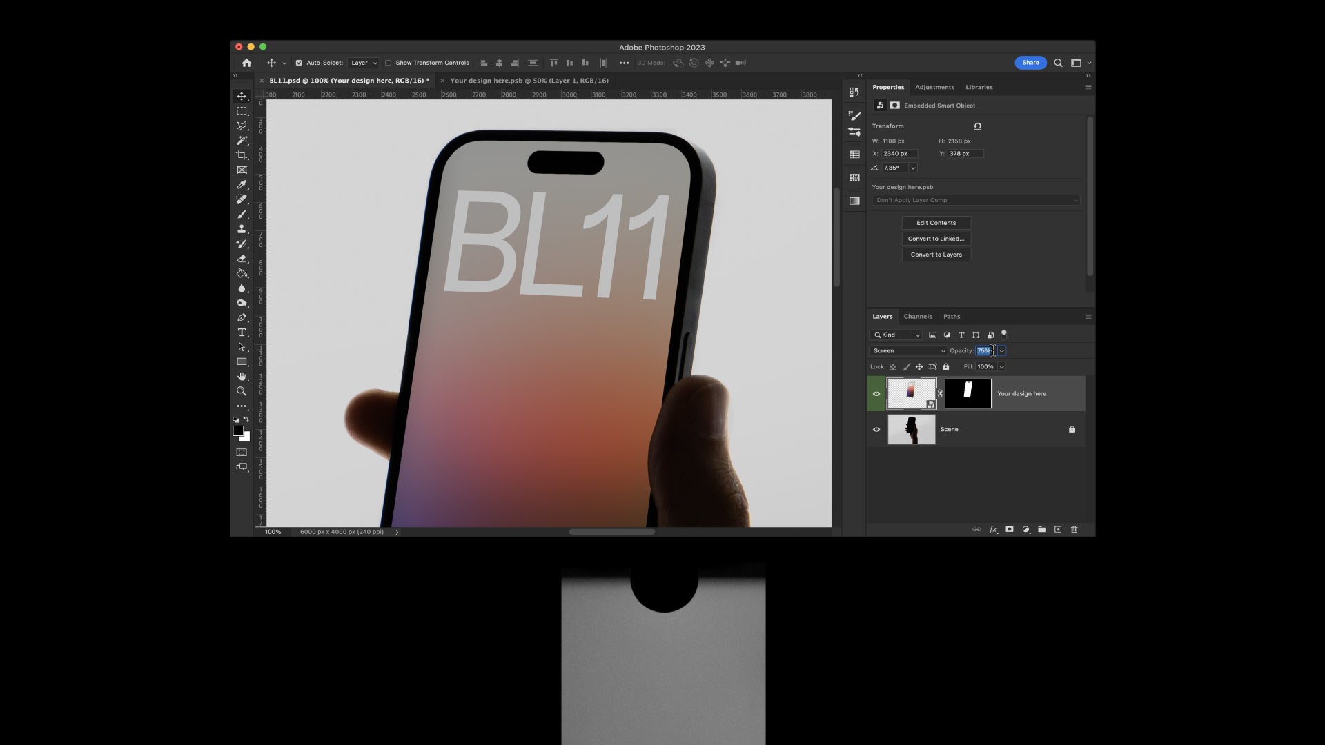
Task: Select the Type tool
Action: [x=242, y=333]
